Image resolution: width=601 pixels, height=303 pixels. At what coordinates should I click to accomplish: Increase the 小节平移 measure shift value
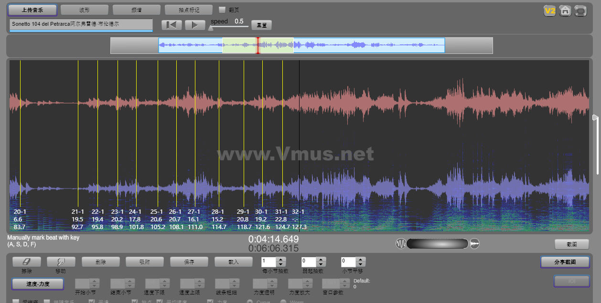[361, 260]
